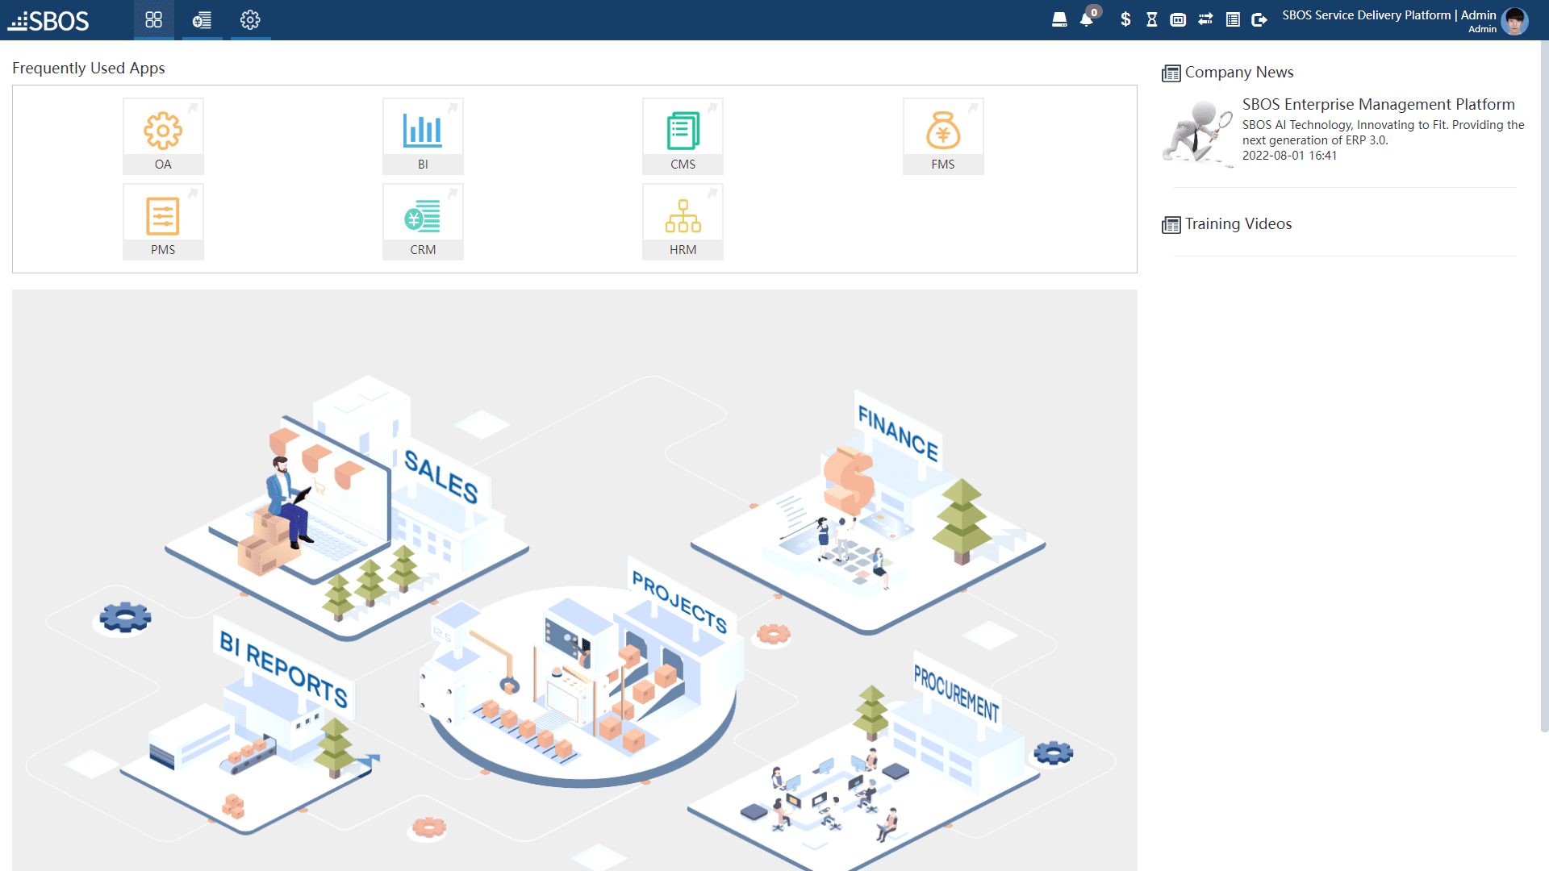Switch to the apps grid tab
Screen dimensions: 1549x871
point(153,20)
